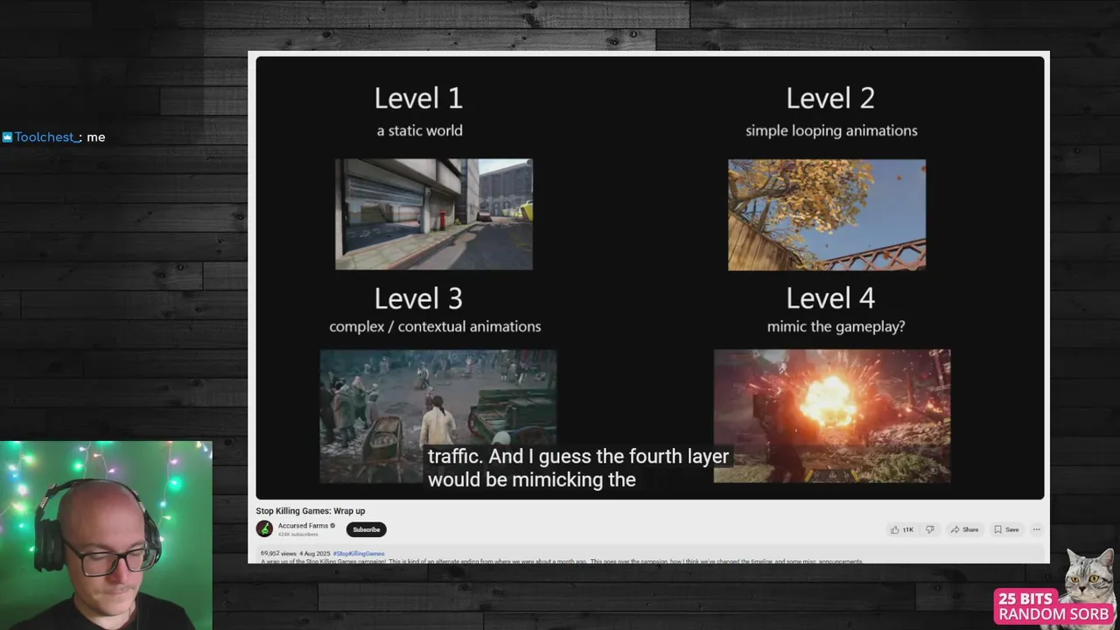Click the Level 4 heading text

830,298
